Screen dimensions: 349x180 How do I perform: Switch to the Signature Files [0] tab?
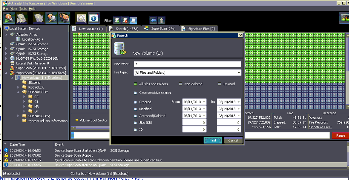(199, 29)
